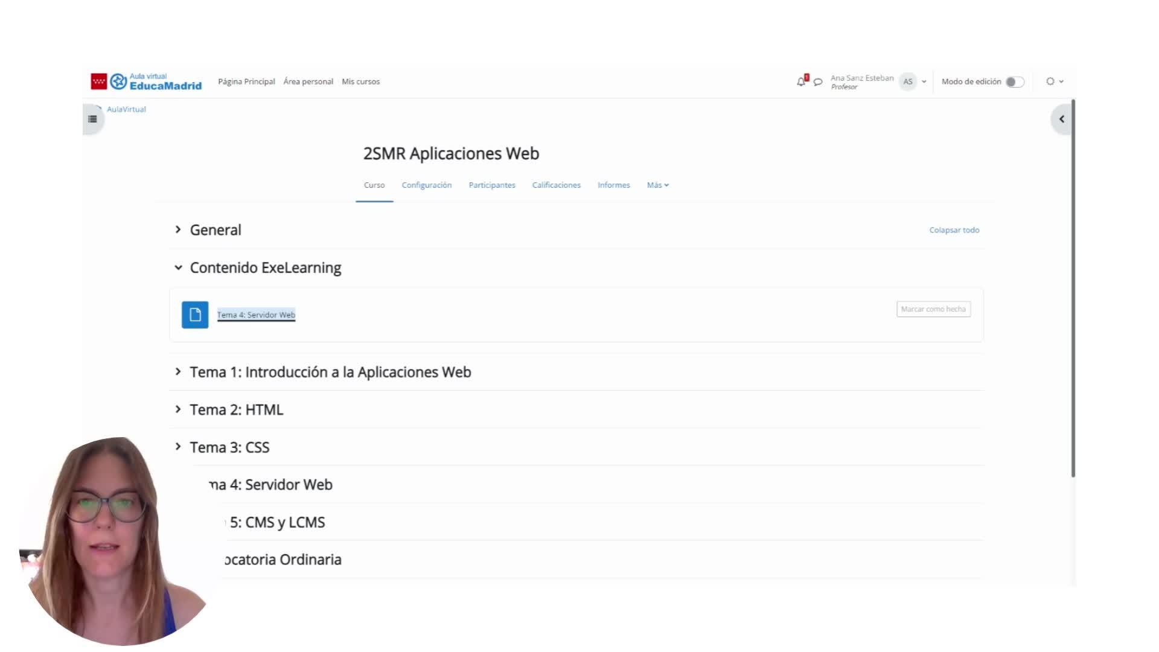Image resolution: width=1159 pixels, height=652 pixels.
Task: Click the theme settings sun icon
Action: (1050, 81)
